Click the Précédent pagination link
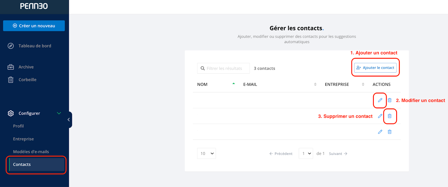Image resolution: width=448 pixels, height=187 pixels. tap(281, 154)
